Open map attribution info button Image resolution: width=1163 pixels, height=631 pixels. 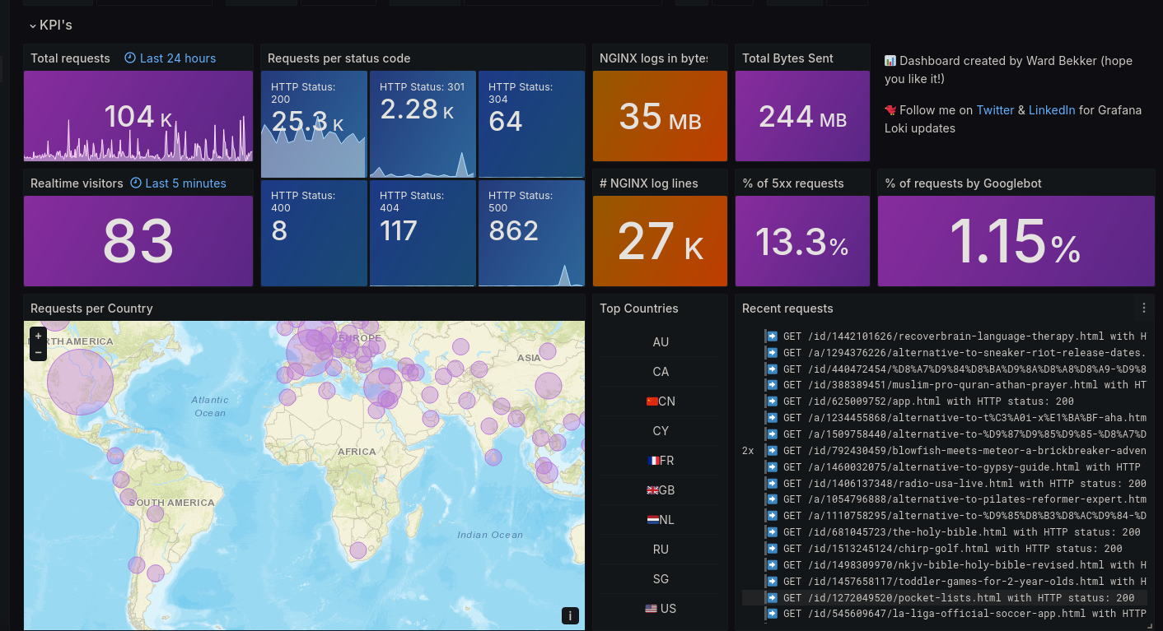pyautogui.click(x=570, y=615)
